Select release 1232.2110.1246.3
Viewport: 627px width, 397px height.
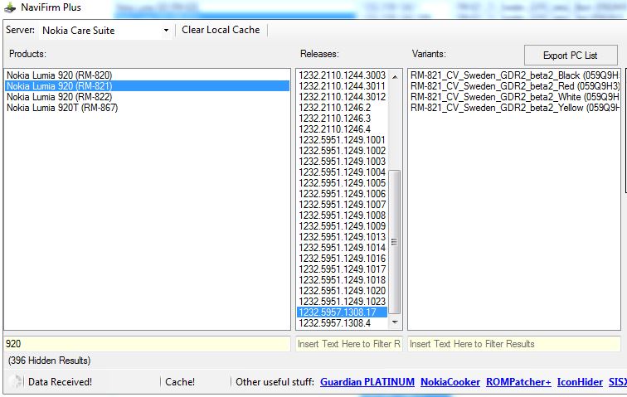click(x=343, y=119)
